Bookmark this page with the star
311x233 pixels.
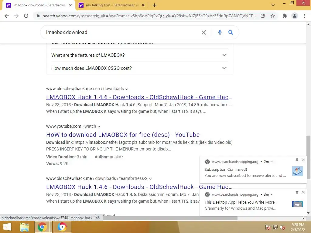[x=273, y=16]
